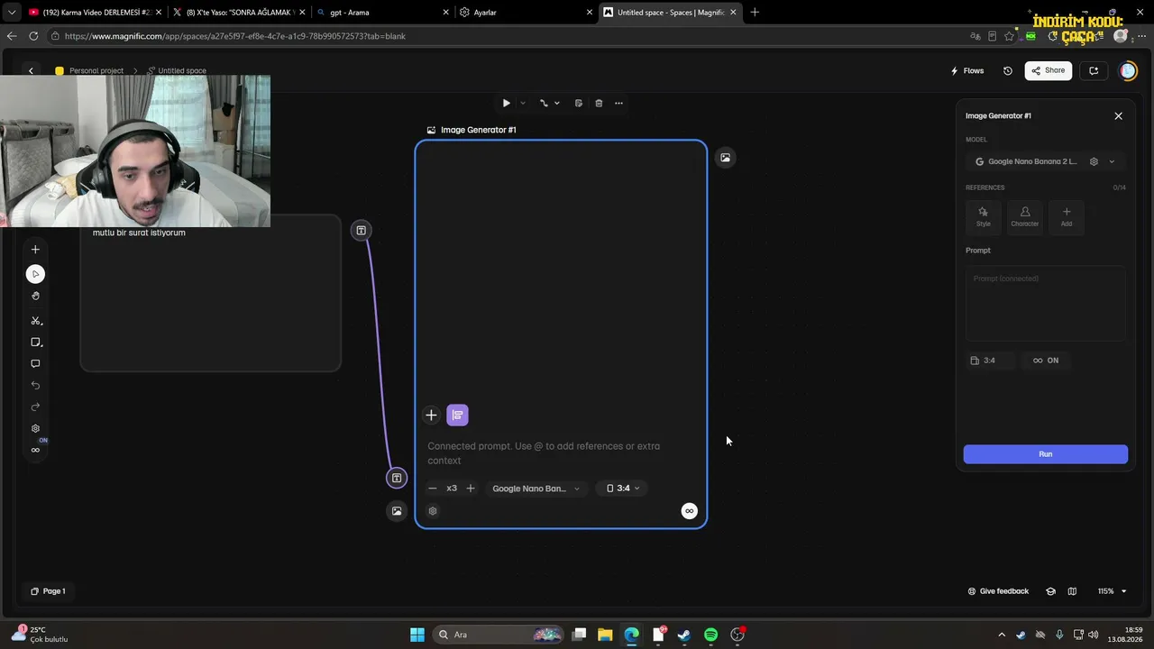Go back with the chevron next to Personal project
Image resolution: width=1154 pixels, height=649 pixels.
31,71
